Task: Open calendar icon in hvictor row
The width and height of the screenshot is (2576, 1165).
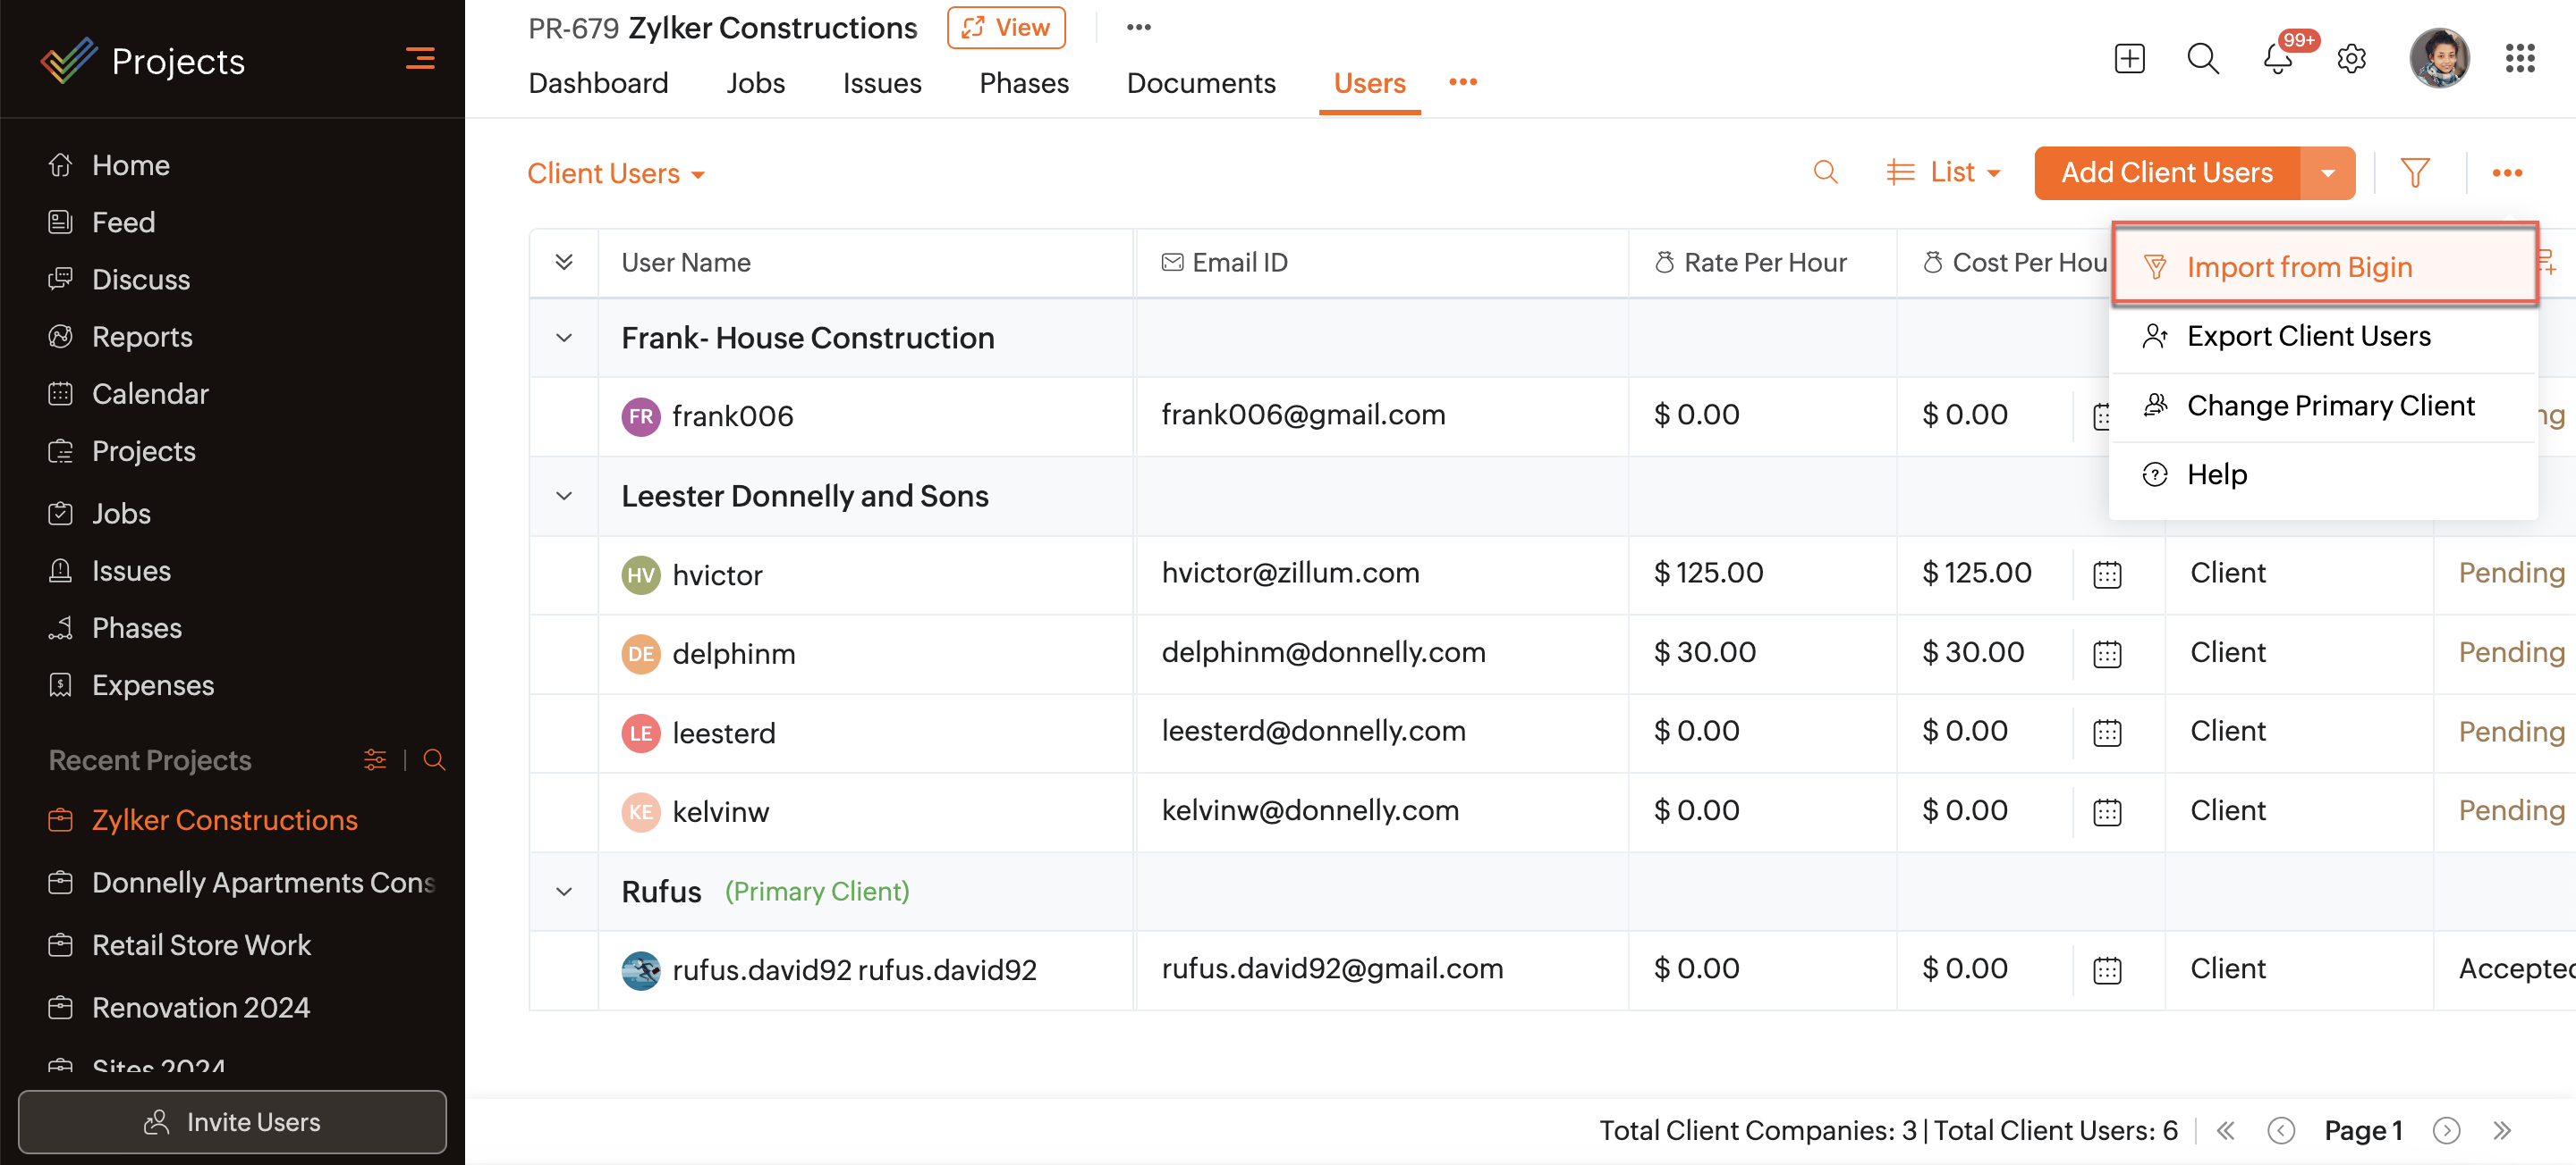Action: [2107, 574]
